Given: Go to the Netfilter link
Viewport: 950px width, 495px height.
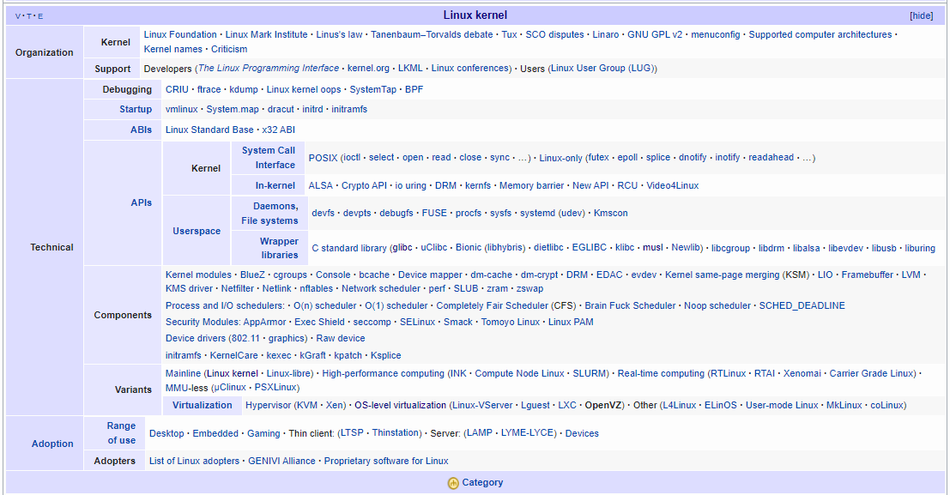Looking at the screenshot, I should (238, 288).
